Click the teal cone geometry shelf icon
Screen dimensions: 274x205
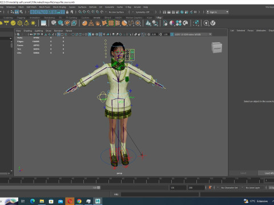(x=148, y=23)
